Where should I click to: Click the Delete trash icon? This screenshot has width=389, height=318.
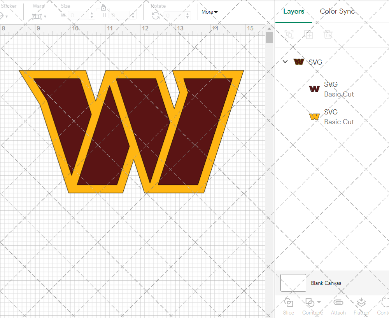click(328, 35)
